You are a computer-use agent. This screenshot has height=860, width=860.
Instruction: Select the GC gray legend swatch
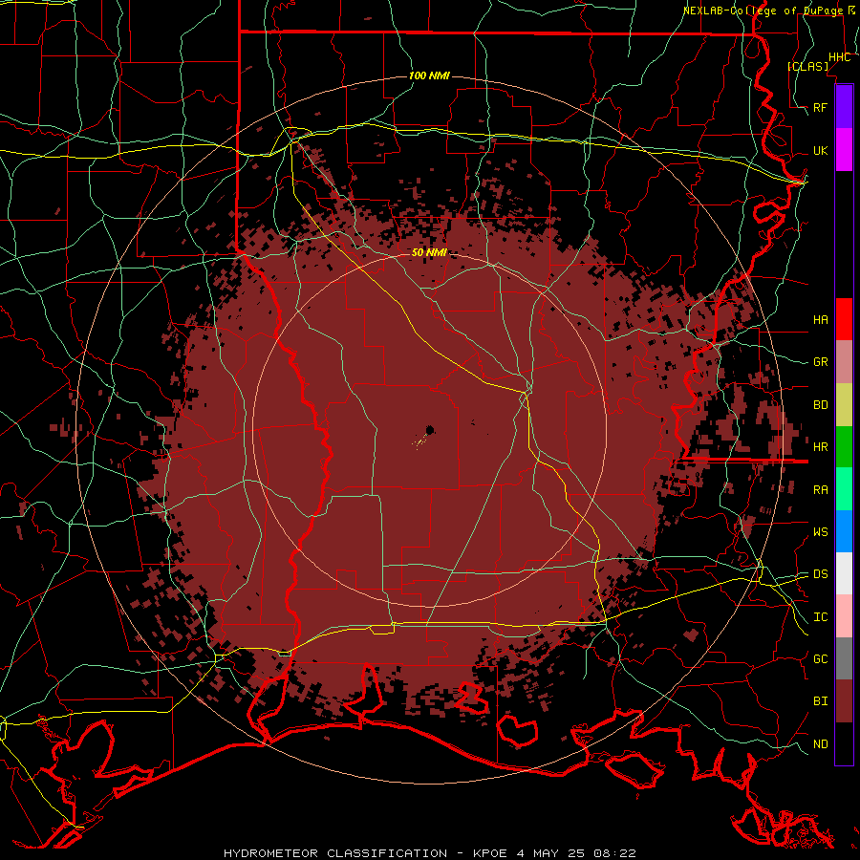(x=844, y=658)
